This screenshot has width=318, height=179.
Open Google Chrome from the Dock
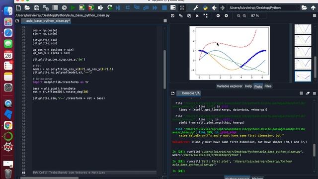point(8,125)
